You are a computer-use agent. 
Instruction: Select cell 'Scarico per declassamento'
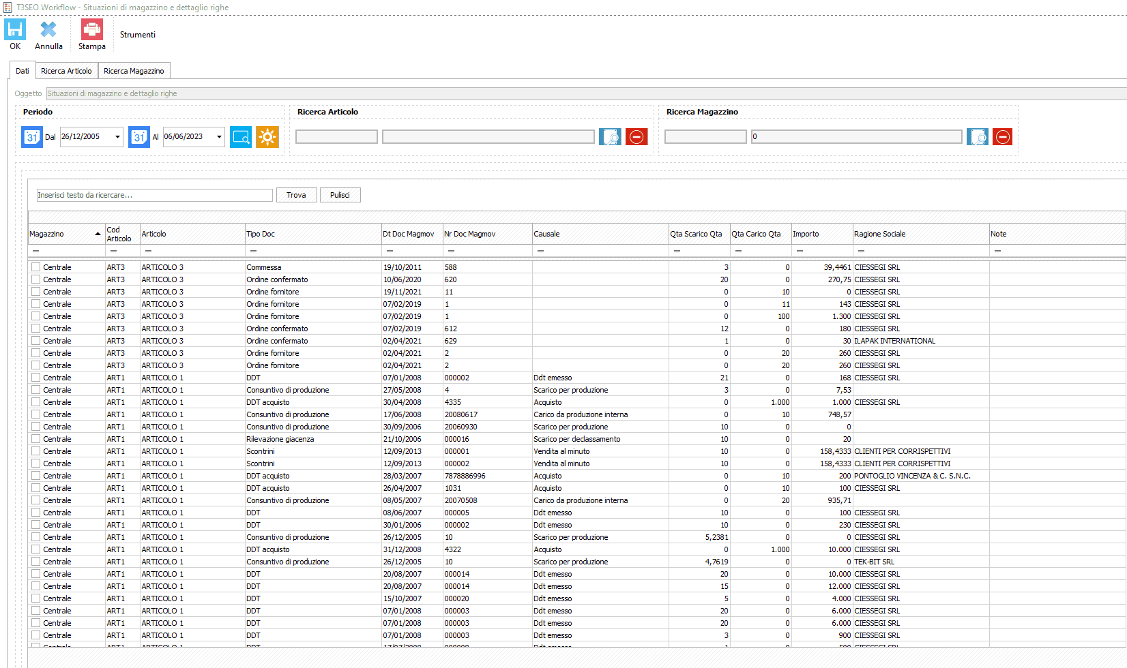point(600,439)
